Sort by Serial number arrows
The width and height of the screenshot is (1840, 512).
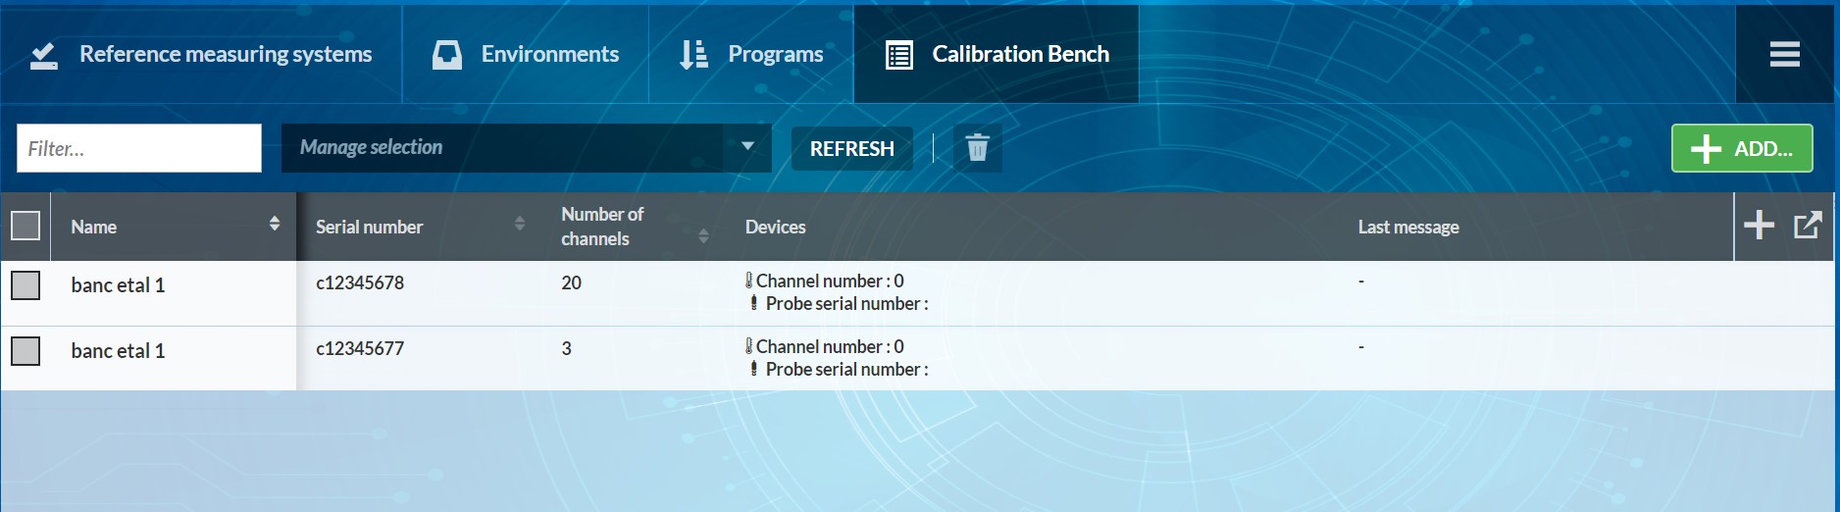tap(520, 225)
